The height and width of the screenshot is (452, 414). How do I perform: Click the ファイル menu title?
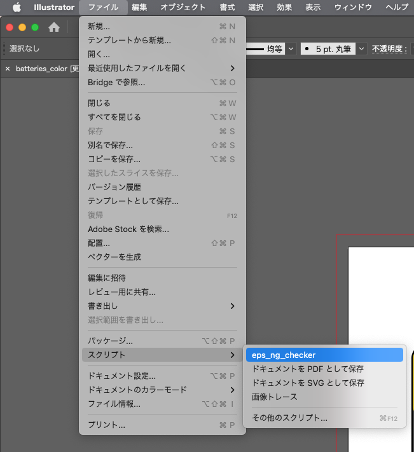103,7
